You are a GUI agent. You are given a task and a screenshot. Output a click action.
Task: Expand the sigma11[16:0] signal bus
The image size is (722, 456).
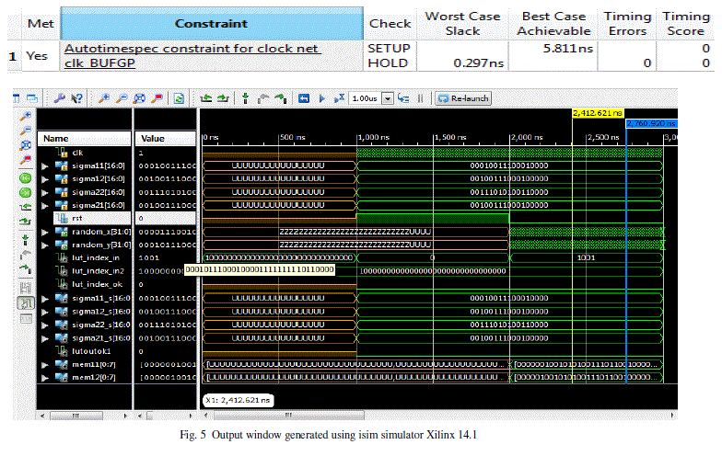[x=46, y=165]
